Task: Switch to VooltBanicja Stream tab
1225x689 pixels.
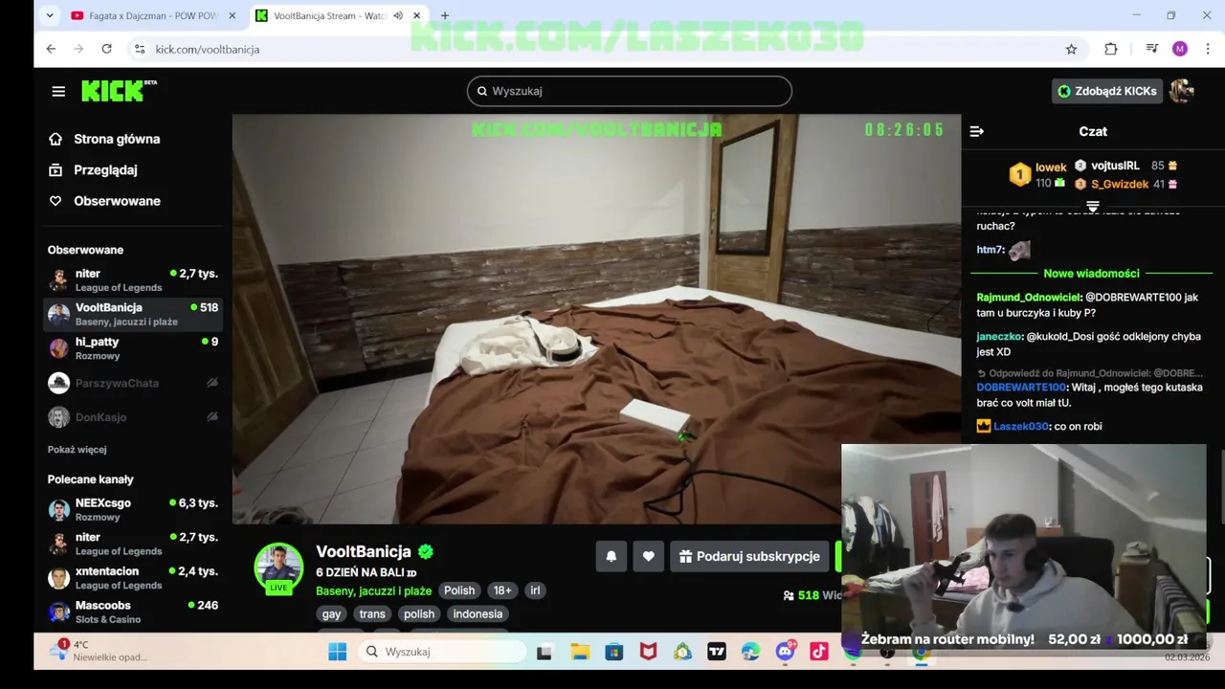Action: point(328,15)
